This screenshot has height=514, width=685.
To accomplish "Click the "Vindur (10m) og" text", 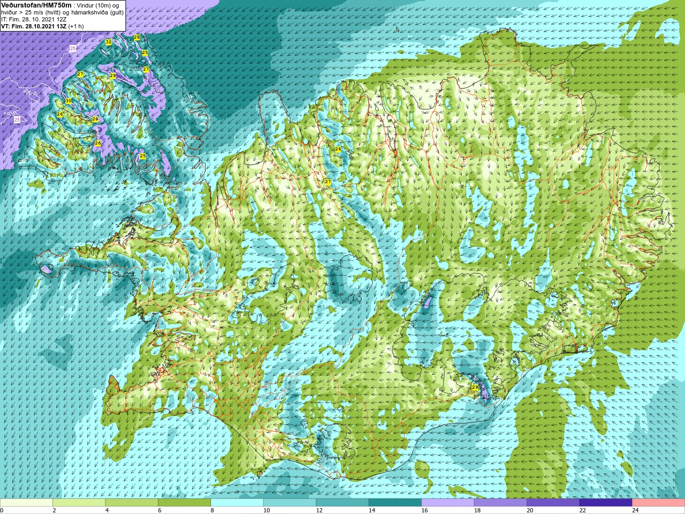I will (98, 5).
